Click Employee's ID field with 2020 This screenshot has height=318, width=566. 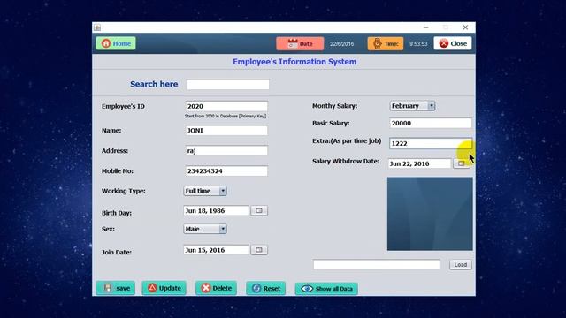[x=226, y=106]
